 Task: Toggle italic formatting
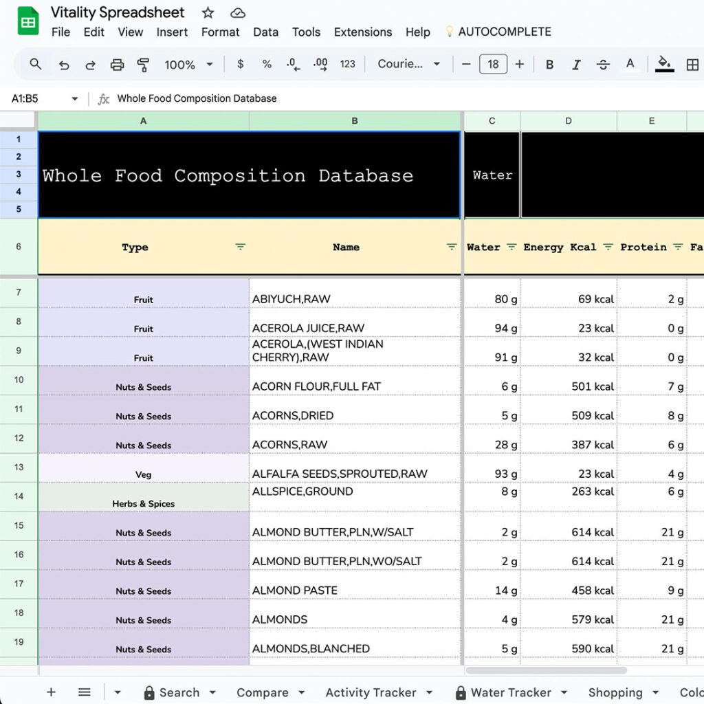coord(576,65)
